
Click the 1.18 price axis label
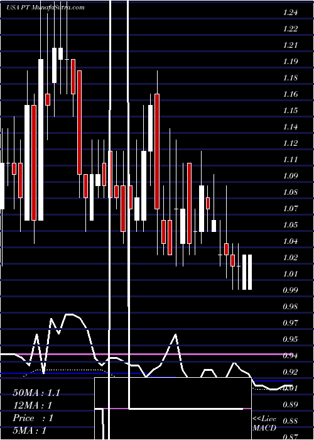tap(290, 78)
